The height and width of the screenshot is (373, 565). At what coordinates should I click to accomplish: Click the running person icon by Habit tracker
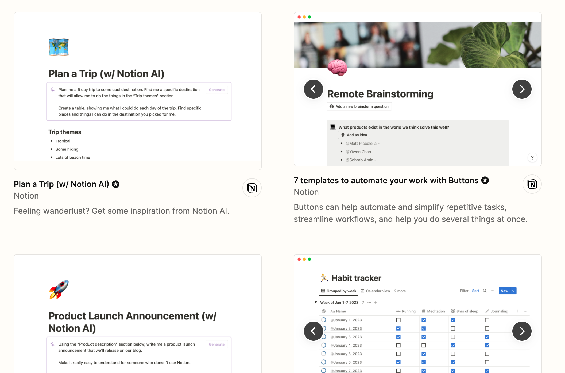click(x=324, y=278)
